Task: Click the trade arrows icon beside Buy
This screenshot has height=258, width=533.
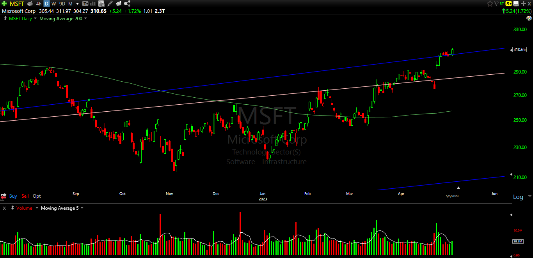Action: click(4, 196)
